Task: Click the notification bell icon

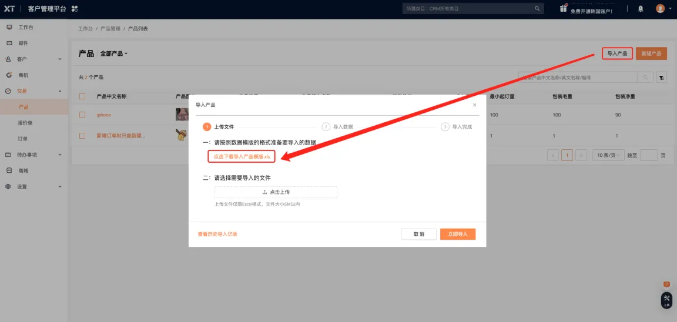Action: (641, 9)
